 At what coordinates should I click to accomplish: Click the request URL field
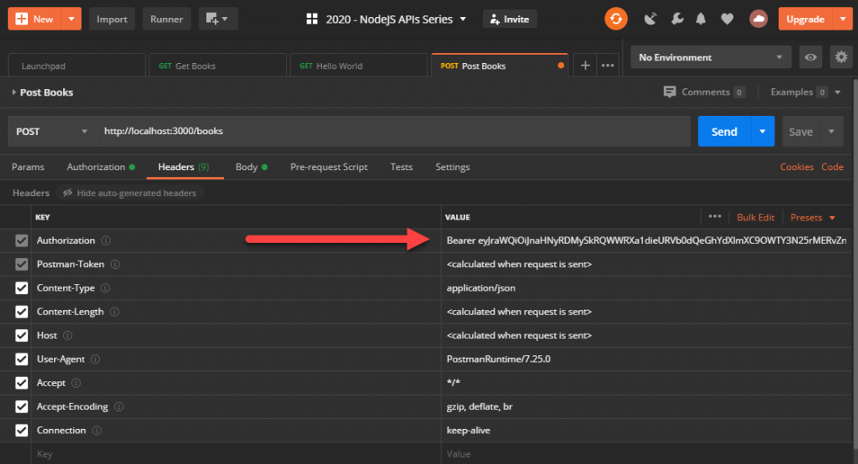click(x=393, y=131)
